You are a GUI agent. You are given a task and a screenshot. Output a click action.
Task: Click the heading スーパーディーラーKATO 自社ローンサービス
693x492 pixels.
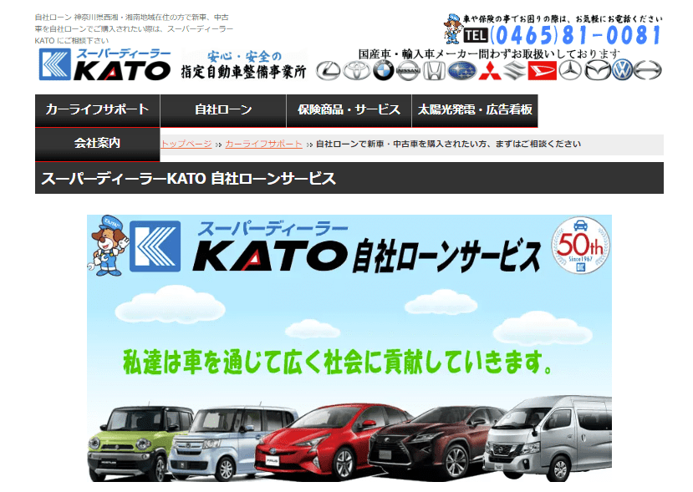tap(189, 179)
